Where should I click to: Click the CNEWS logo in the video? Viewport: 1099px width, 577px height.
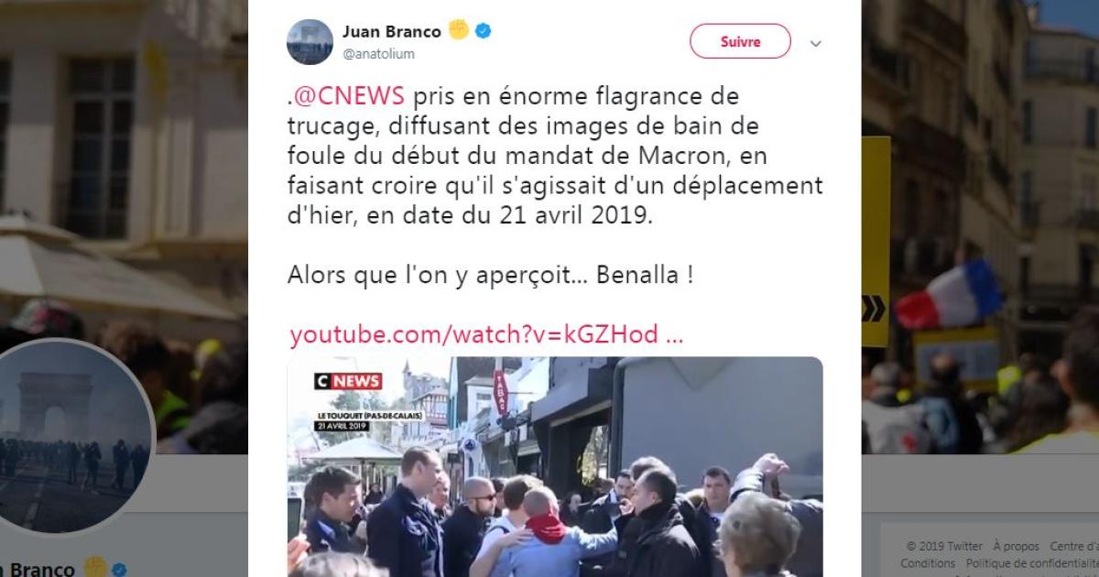[x=349, y=380]
